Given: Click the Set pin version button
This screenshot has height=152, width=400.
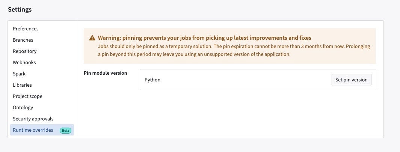Looking at the screenshot, I should pos(351,80).
